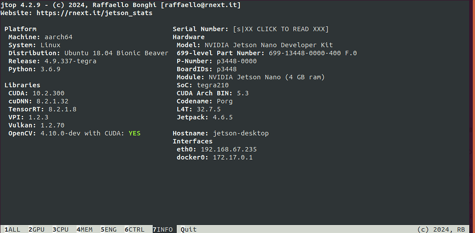Click the TensorRT version 8.2.1.8

tap(63, 110)
